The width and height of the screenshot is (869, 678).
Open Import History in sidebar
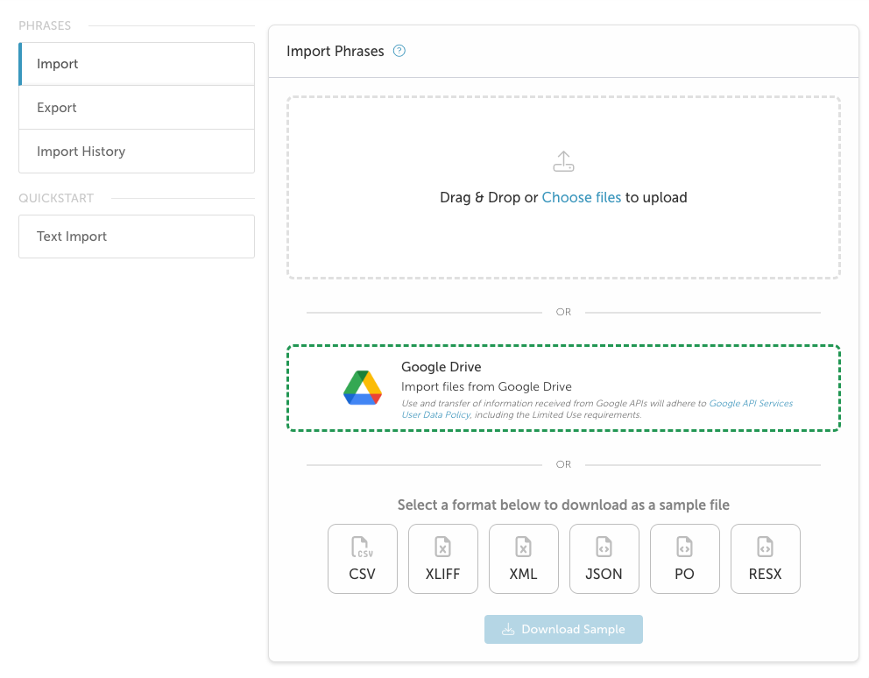[x=137, y=152]
